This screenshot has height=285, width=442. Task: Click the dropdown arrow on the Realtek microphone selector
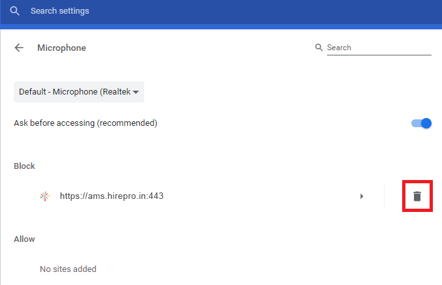tap(136, 92)
